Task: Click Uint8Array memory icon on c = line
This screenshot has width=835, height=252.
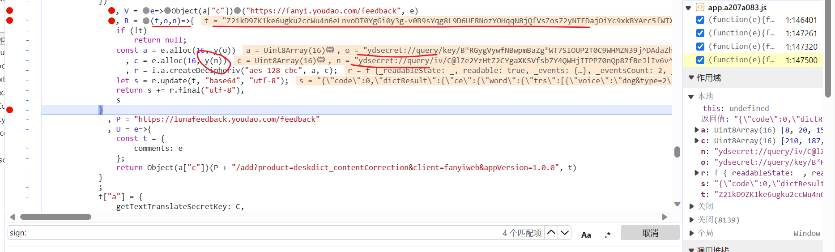Action: 321,60
